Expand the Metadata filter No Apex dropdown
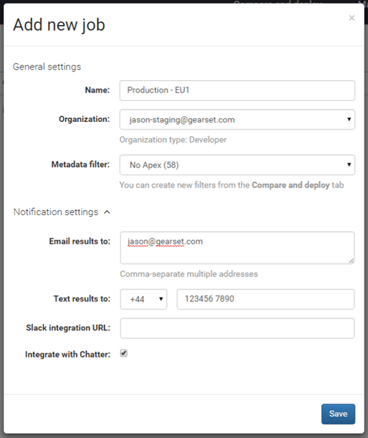 (237, 165)
